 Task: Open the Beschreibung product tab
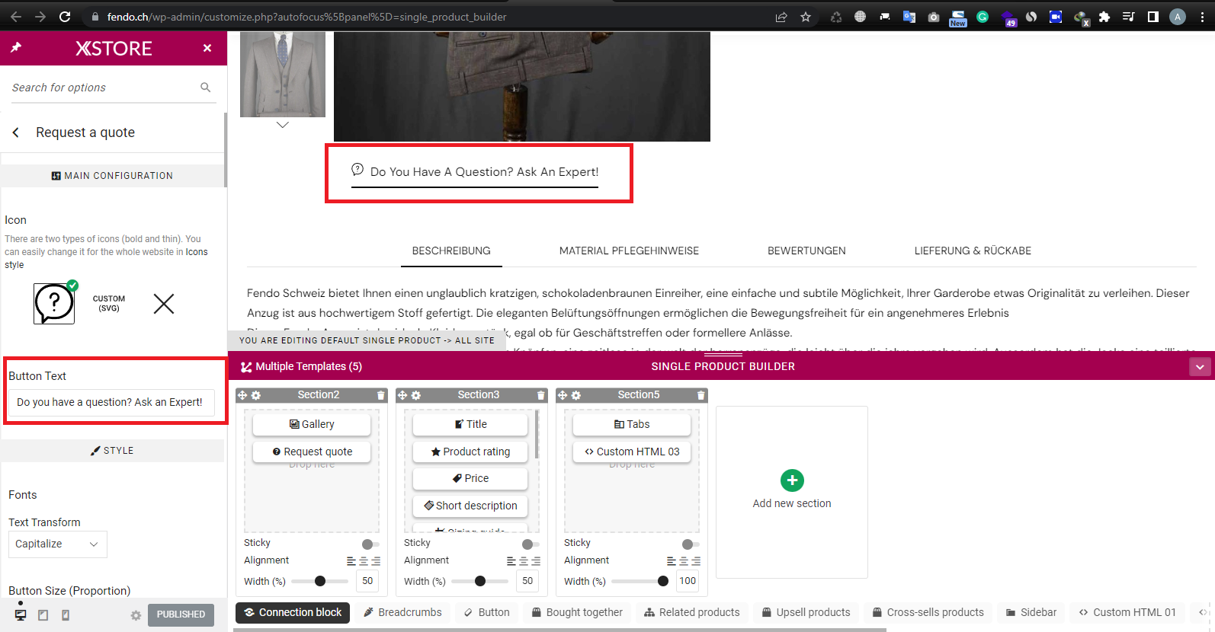pyautogui.click(x=451, y=251)
